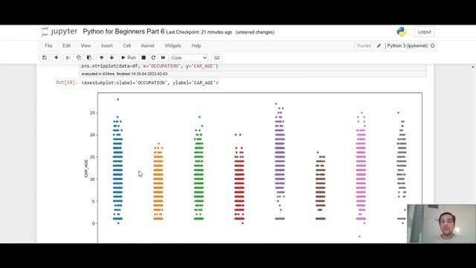Click the pencil edit icon
This screenshot has height=268, width=476.
click(x=379, y=46)
